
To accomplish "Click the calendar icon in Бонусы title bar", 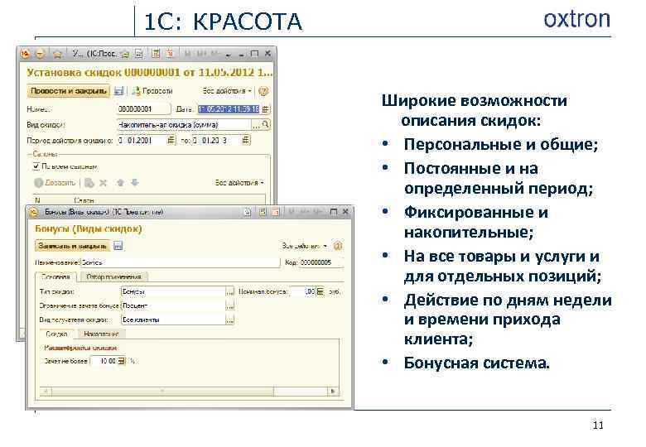I will click(x=276, y=212).
